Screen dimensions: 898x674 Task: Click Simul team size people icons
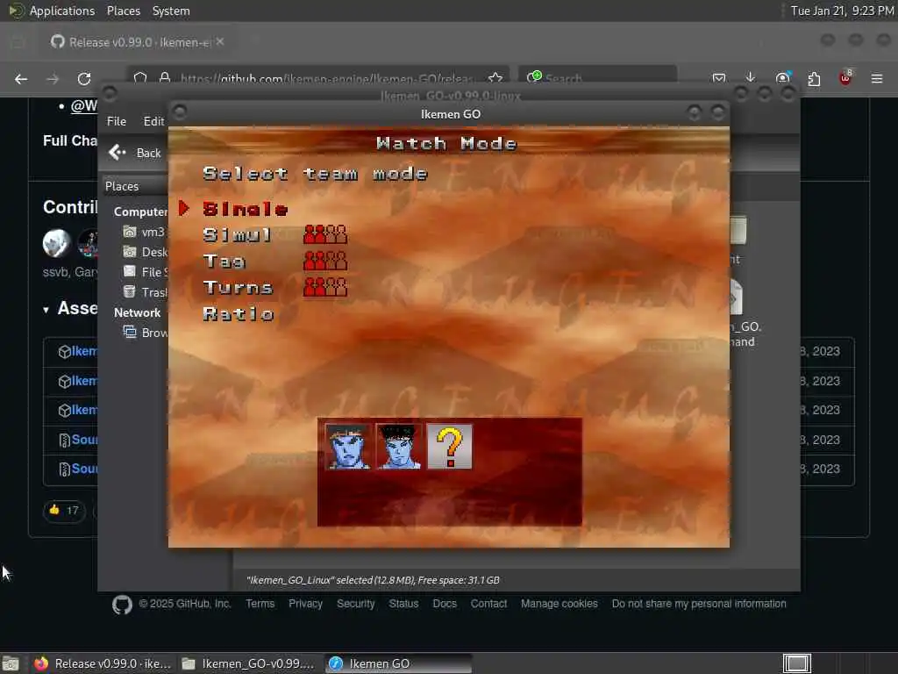(x=325, y=234)
